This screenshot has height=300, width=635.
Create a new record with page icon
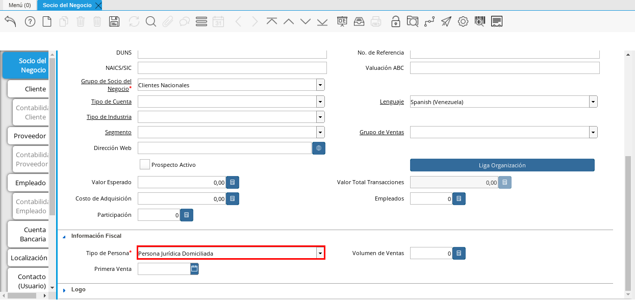pos(47,21)
